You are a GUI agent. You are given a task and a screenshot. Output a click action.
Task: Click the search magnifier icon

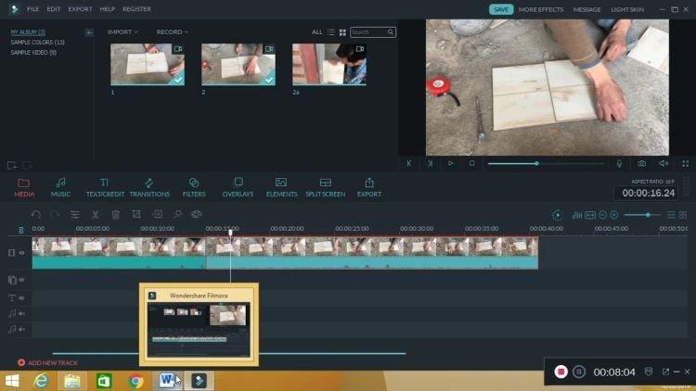pos(390,32)
